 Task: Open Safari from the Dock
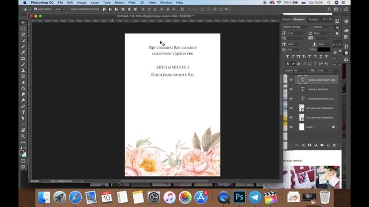pos(76,197)
